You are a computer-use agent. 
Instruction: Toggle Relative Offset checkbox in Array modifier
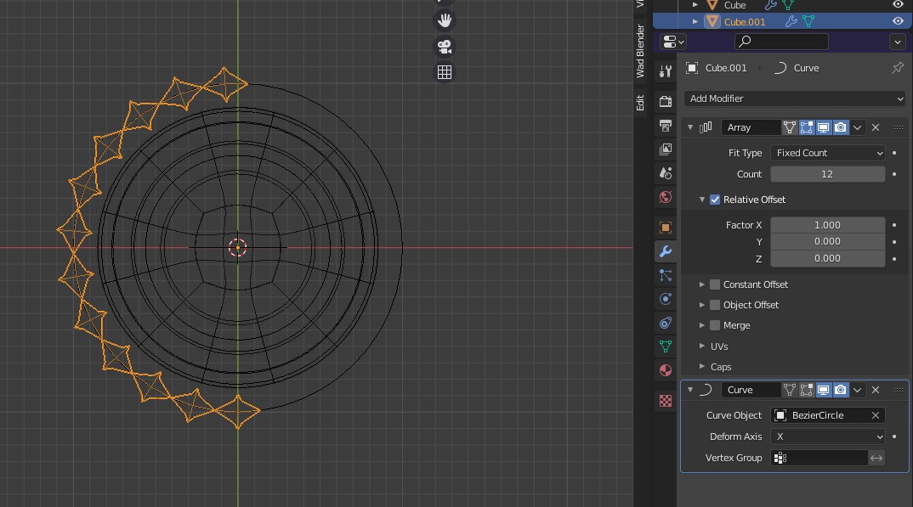tap(715, 199)
